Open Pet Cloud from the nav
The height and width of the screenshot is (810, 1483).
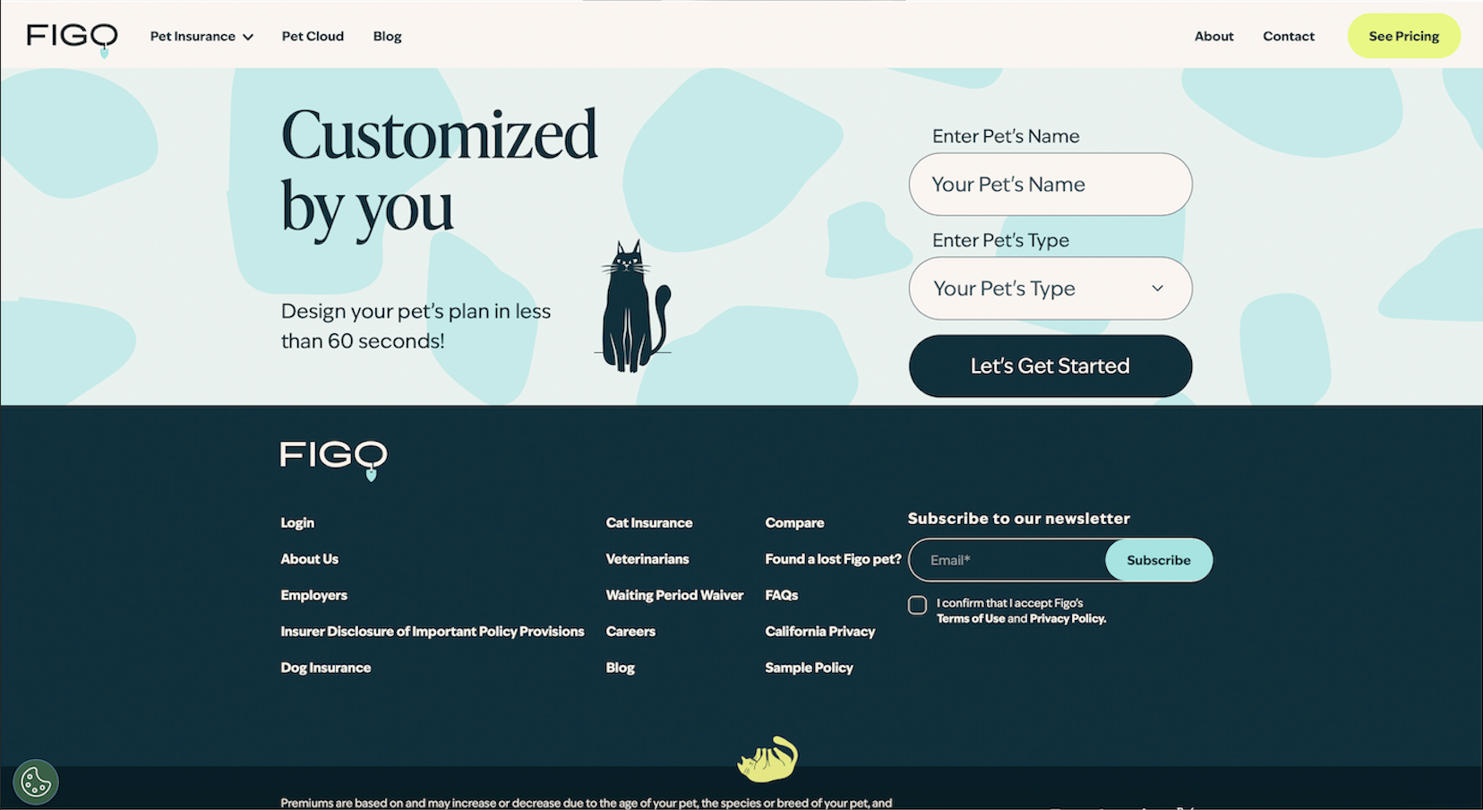tap(313, 37)
